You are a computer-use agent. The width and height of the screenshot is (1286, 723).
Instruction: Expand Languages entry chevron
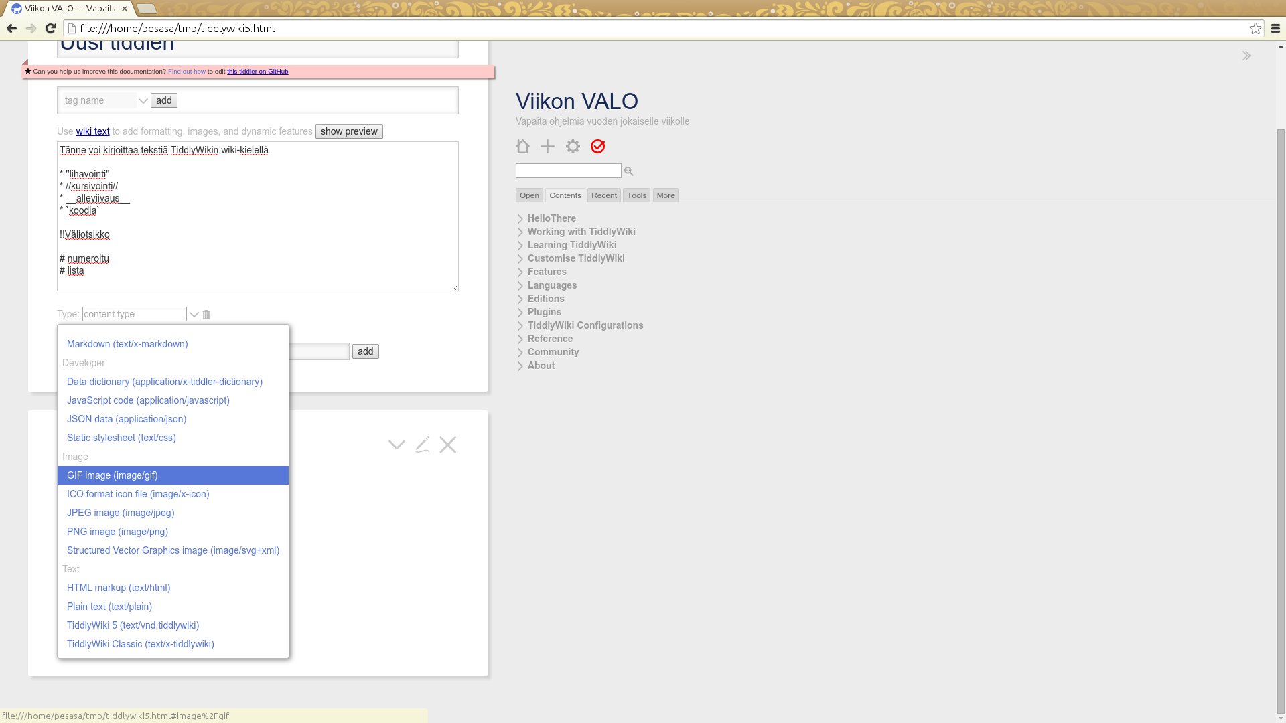[520, 285]
